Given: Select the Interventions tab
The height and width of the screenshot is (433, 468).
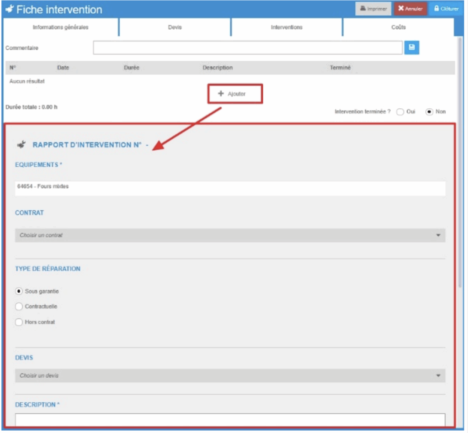Looking at the screenshot, I should click(287, 27).
